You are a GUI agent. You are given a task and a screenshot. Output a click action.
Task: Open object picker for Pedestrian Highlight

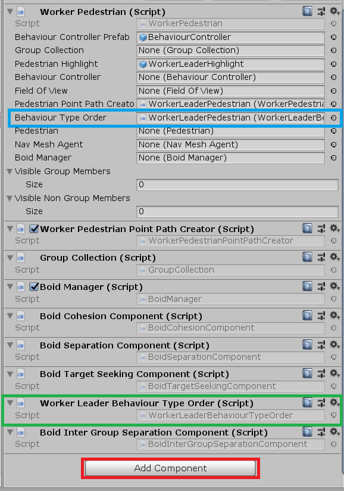334,64
